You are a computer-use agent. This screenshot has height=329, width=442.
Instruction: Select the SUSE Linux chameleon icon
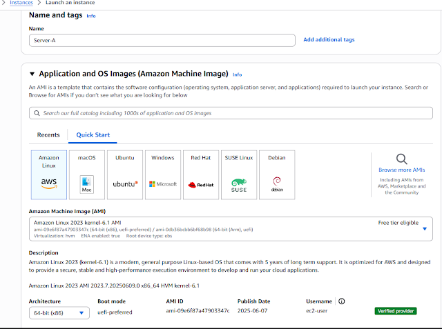coord(239,184)
